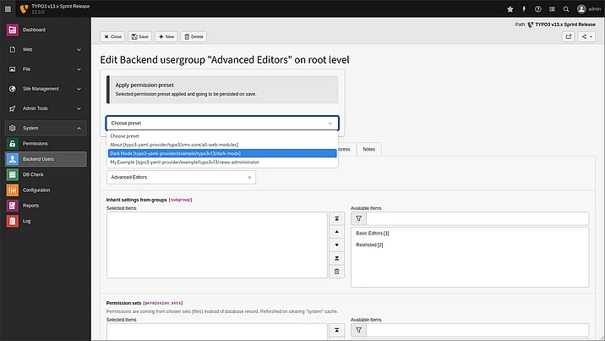Open the bookmarks star icon
The height and width of the screenshot is (341, 605).
[x=510, y=8]
